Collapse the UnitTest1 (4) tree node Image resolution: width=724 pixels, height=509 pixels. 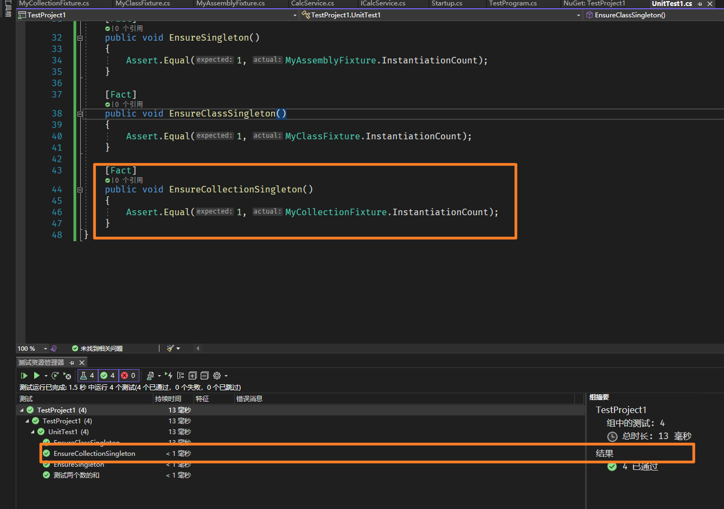tap(33, 432)
